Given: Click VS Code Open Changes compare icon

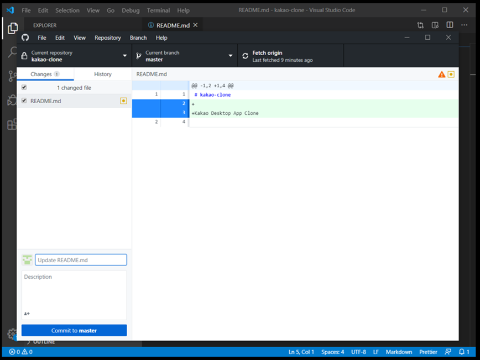Looking at the screenshot, I should [x=420, y=25].
